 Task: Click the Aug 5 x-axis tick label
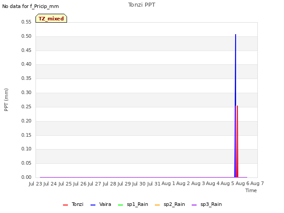(228, 183)
